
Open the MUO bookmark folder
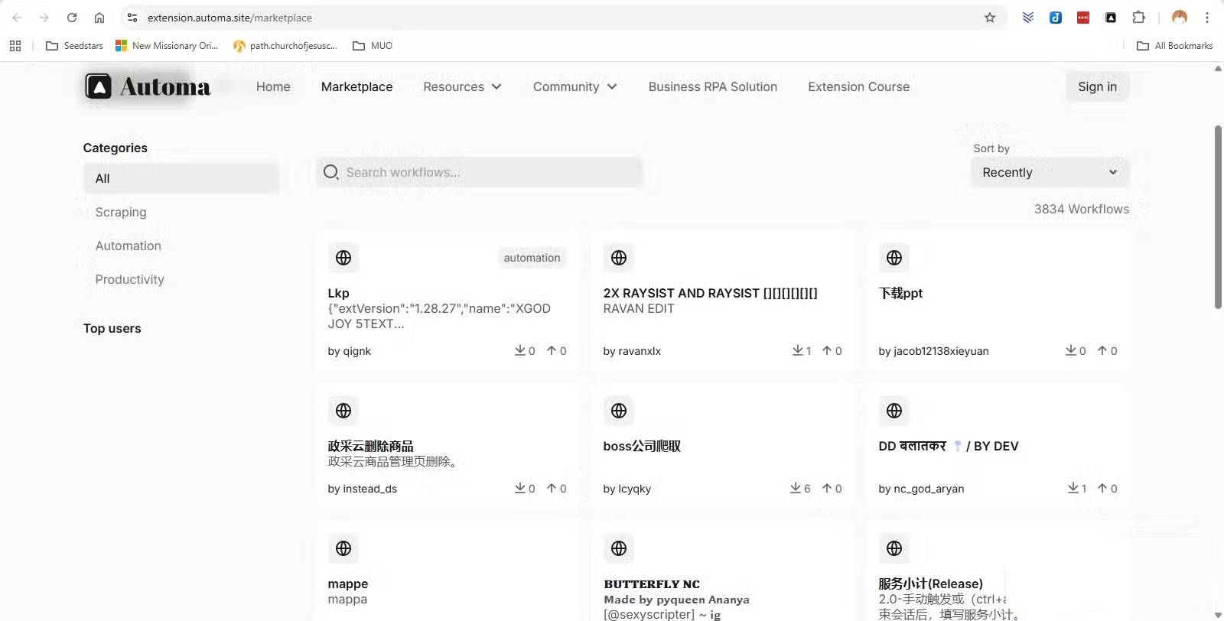[x=373, y=46]
